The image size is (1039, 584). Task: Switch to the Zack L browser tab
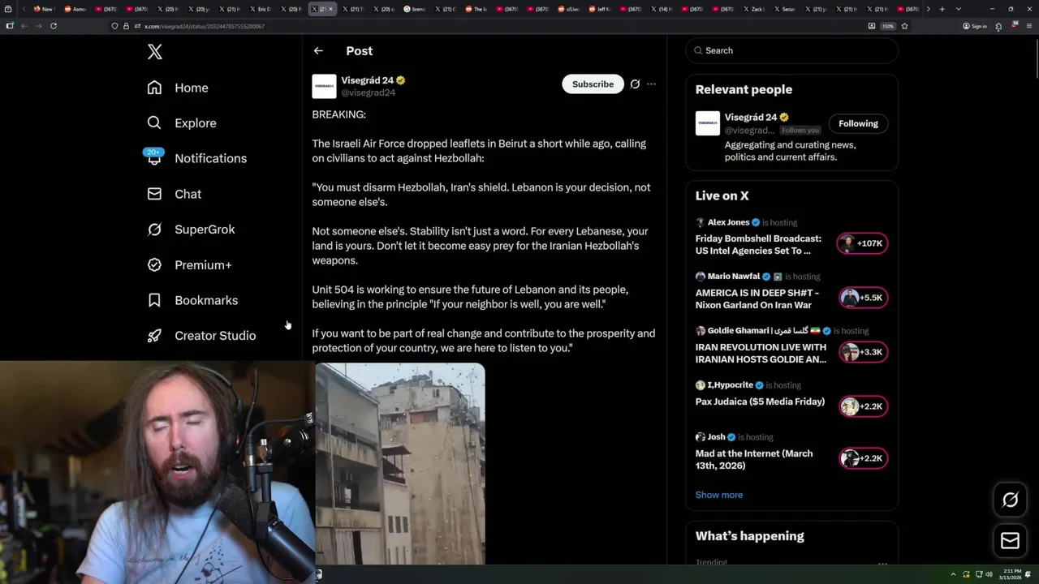pos(754,9)
